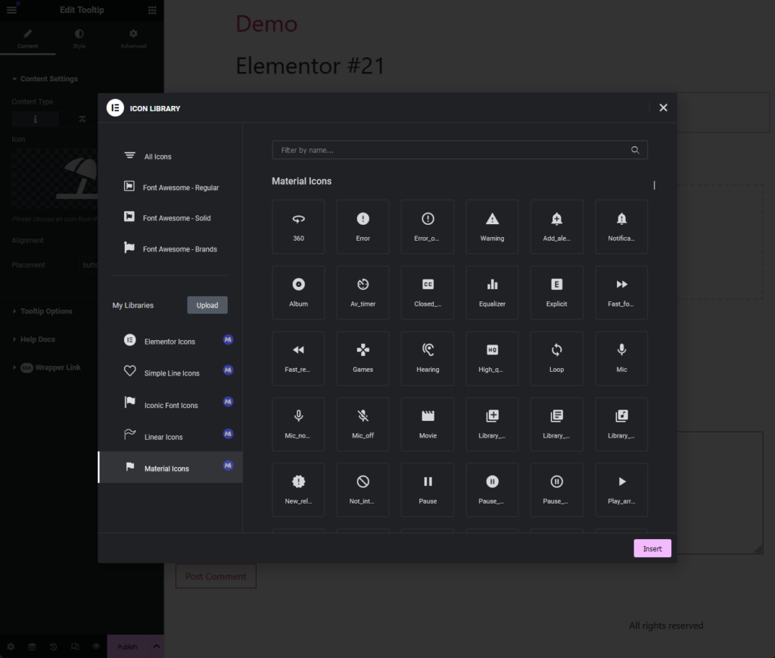Open the History icon

click(54, 647)
